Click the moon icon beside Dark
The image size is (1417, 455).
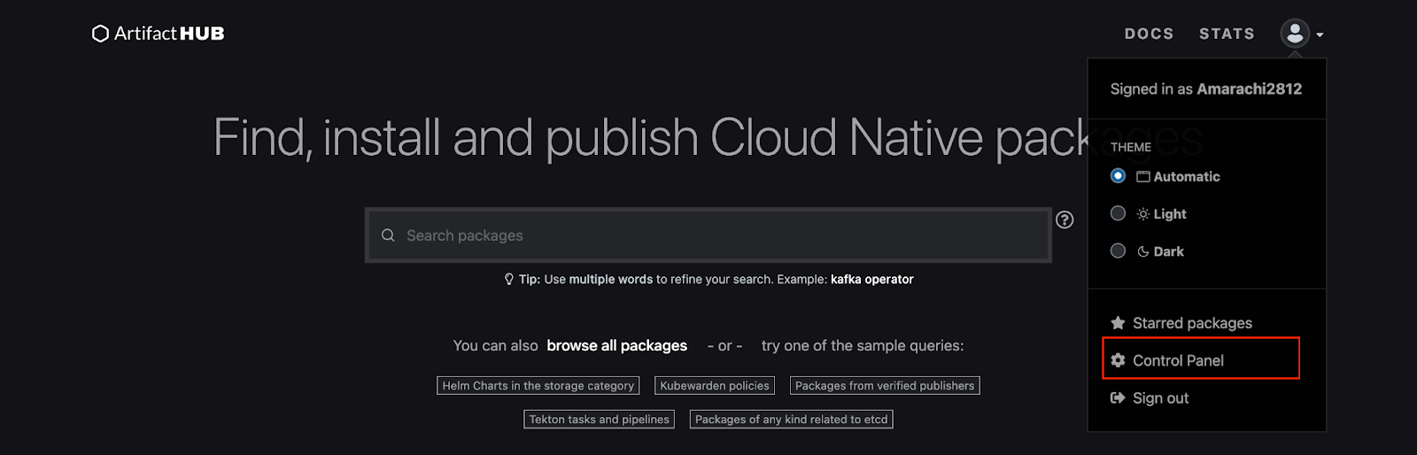[x=1143, y=251]
